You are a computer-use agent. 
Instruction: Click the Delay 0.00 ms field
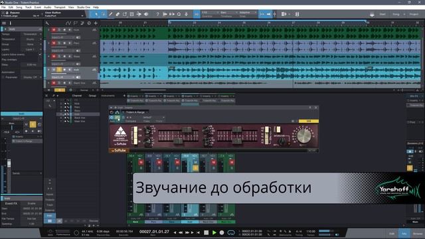click(x=31, y=65)
